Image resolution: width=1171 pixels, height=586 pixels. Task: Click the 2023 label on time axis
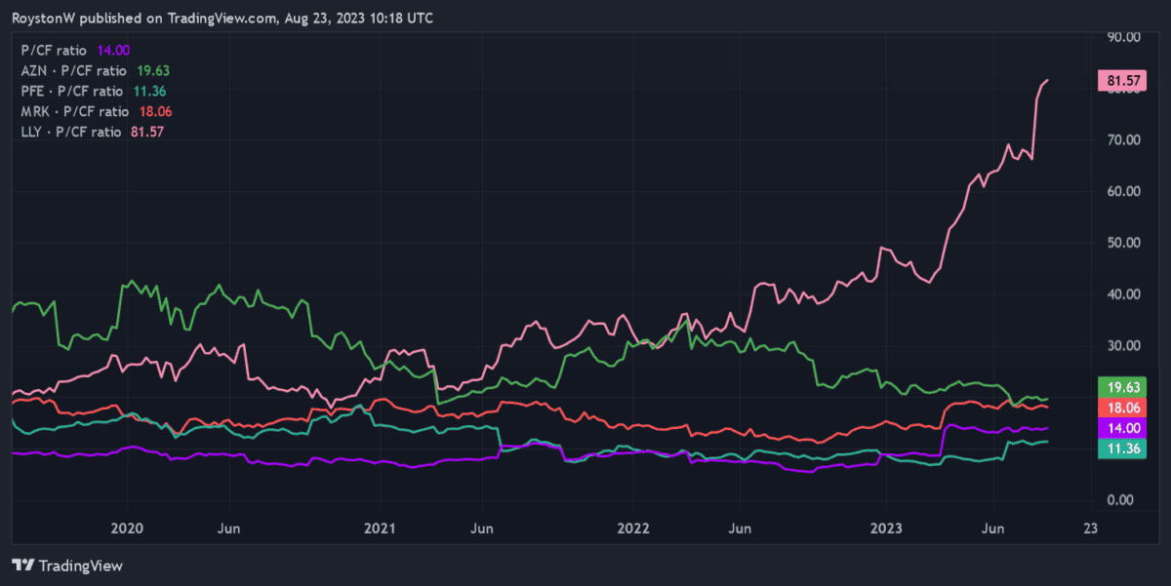pos(886,528)
